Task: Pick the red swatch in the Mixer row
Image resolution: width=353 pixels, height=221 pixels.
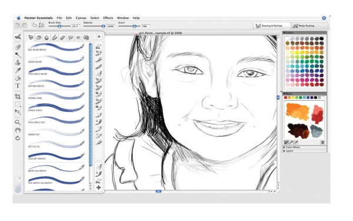Action: [x=285, y=98]
